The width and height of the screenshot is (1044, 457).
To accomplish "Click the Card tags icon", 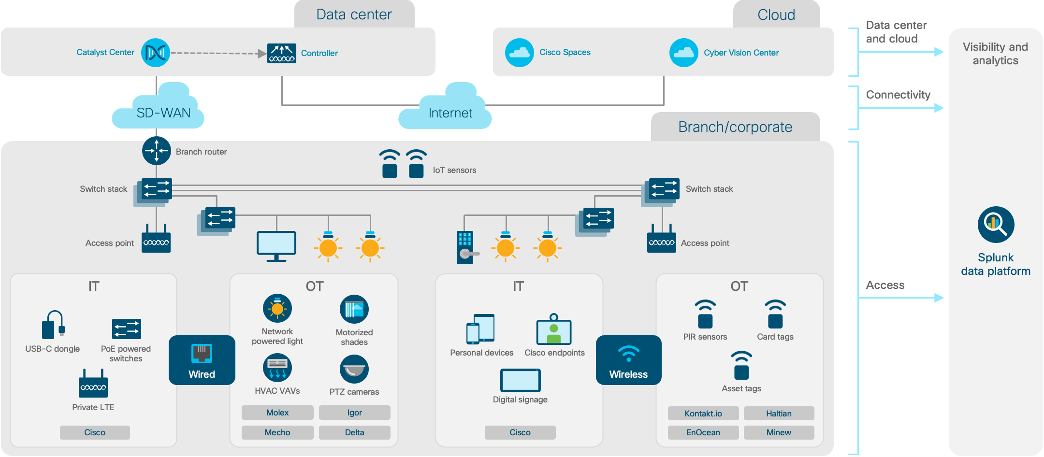I will (775, 314).
